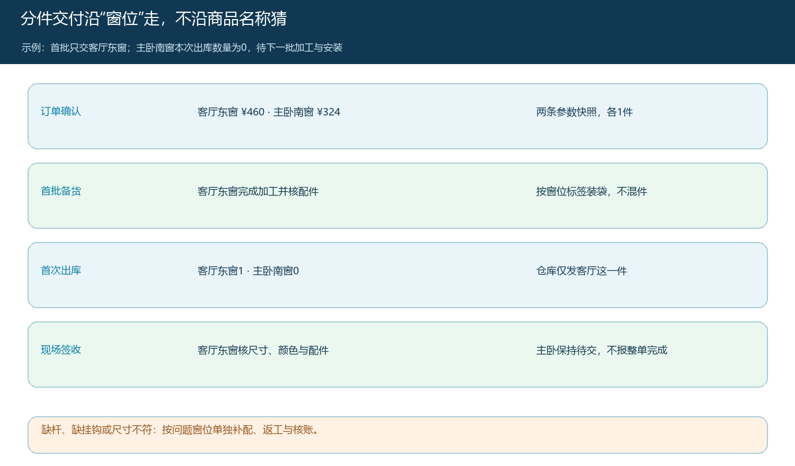The width and height of the screenshot is (795, 466).
Task: Click 客厅东窗 ¥460 · 主卧南窗 ¥324 text
Action: 269,112
